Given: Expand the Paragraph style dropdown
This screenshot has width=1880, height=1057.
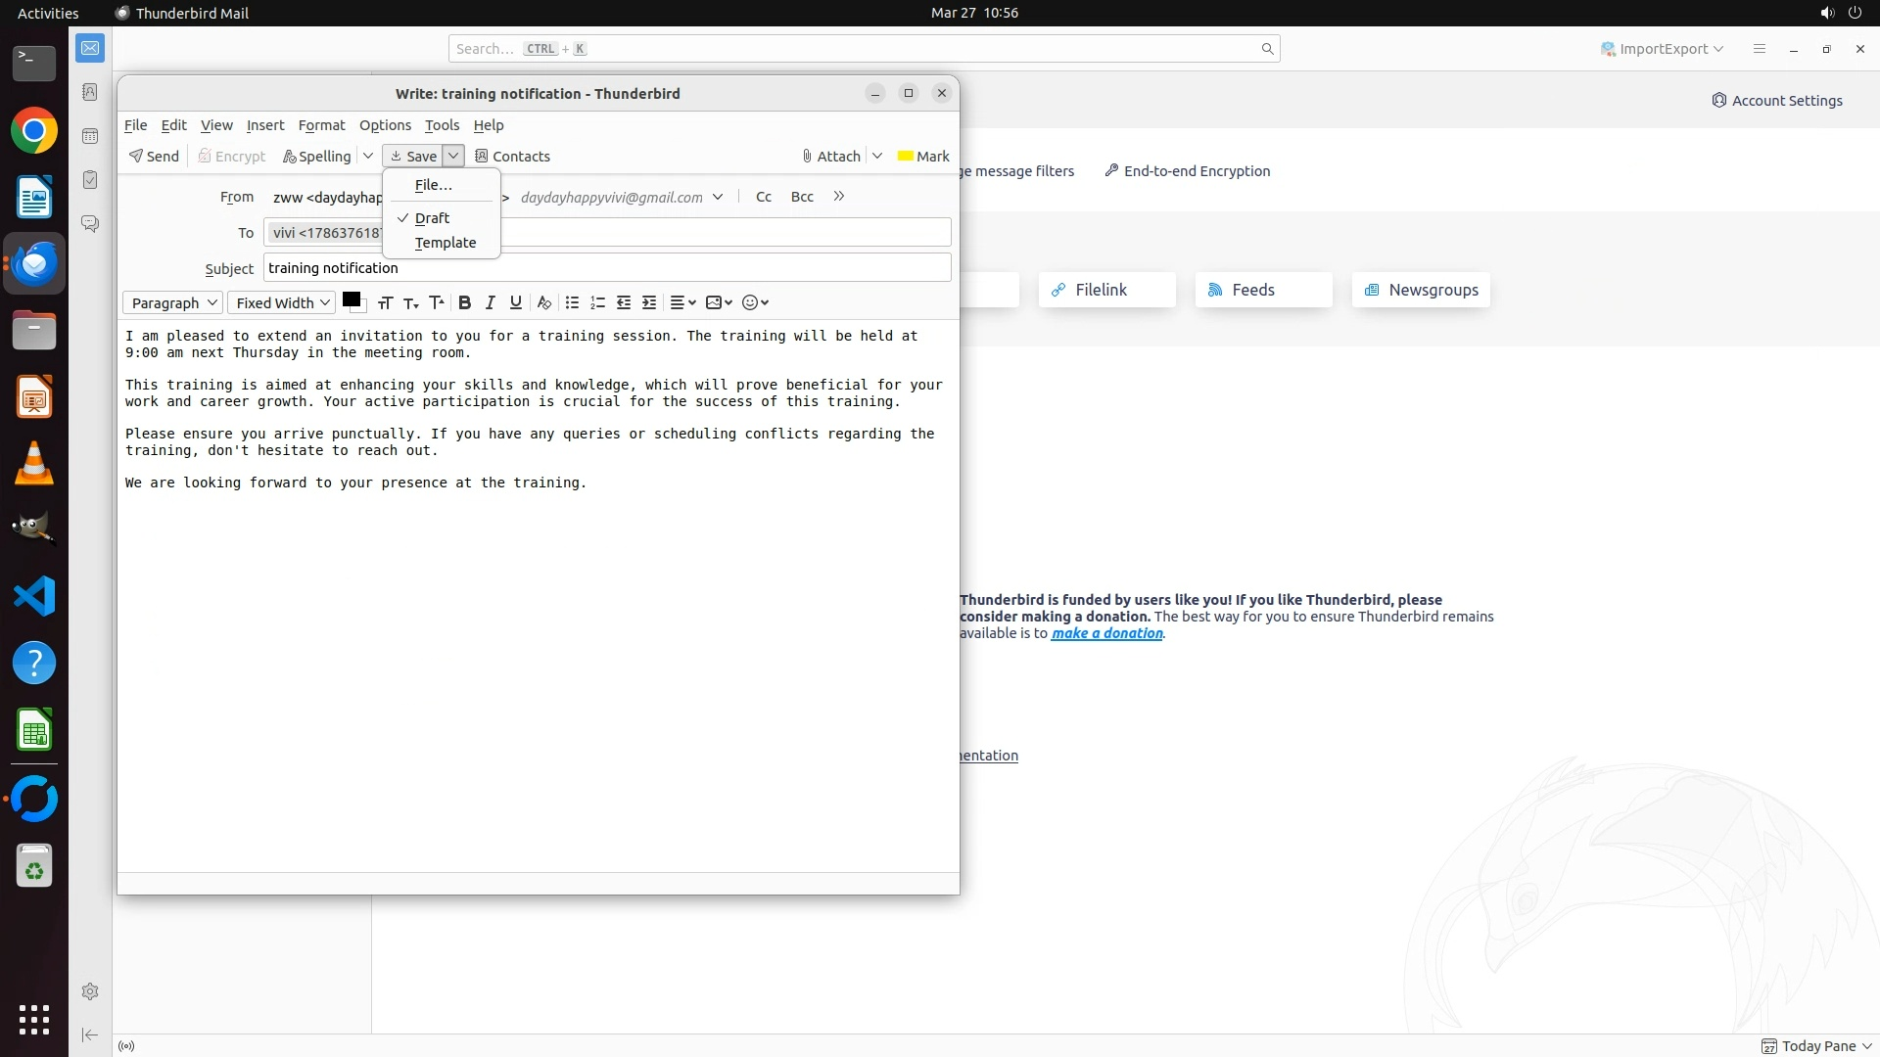Looking at the screenshot, I should tap(173, 302).
